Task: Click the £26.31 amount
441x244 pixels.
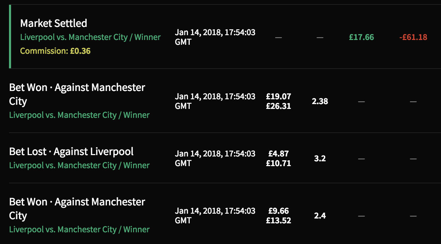Action: (278, 106)
